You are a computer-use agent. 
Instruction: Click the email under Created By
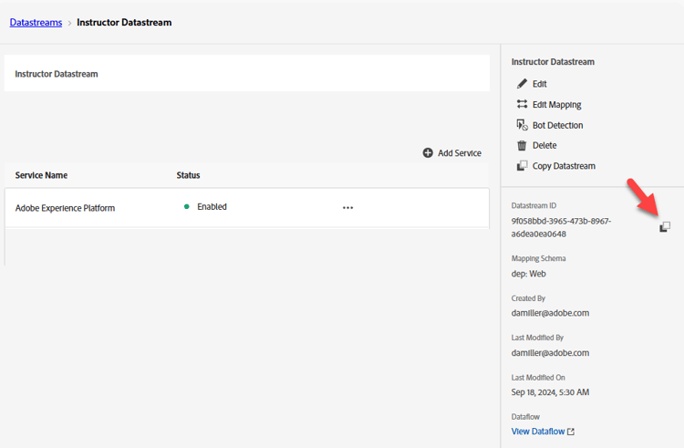[x=550, y=313]
